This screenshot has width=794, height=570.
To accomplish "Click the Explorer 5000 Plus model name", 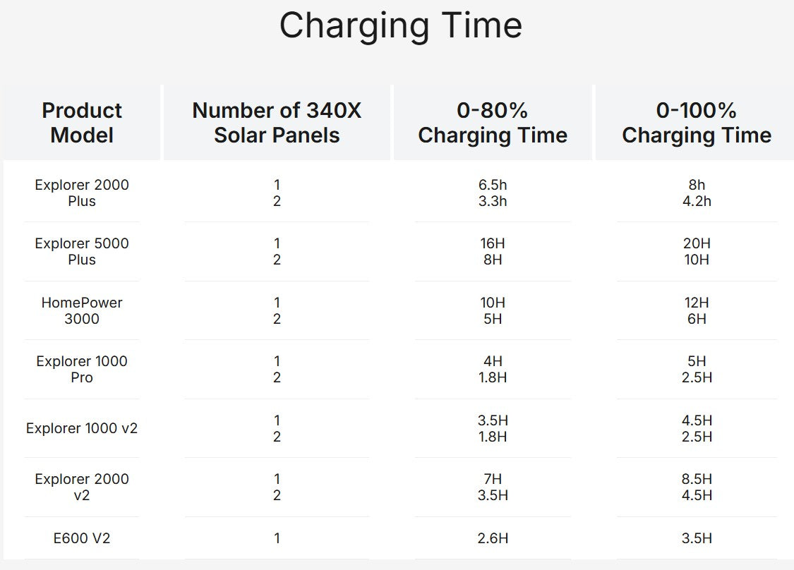I will 82,252.
